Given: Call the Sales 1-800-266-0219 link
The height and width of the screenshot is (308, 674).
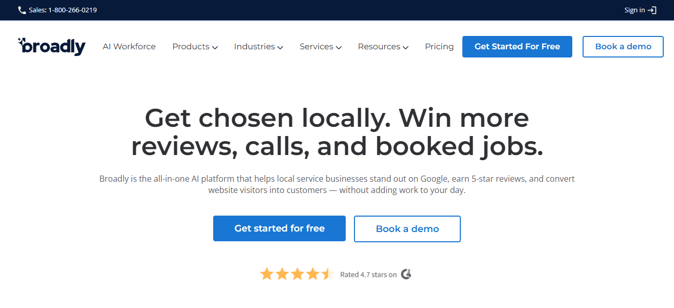Looking at the screenshot, I should [63, 10].
